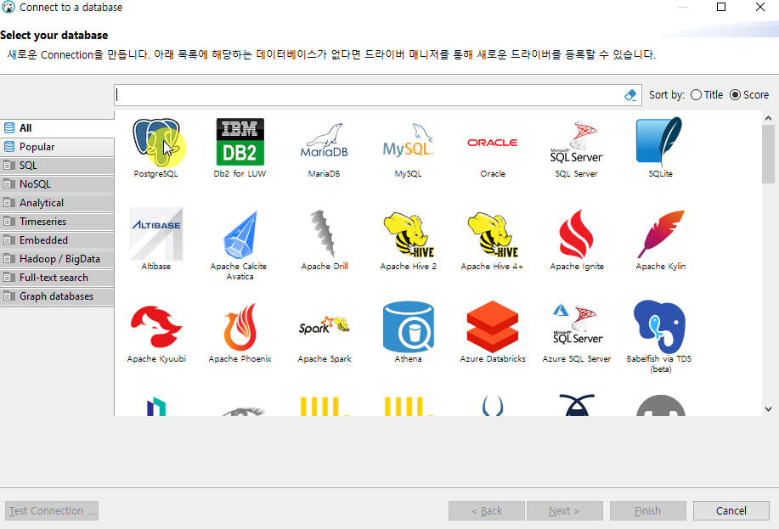The width and height of the screenshot is (779, 529).
Task: Select the Azure SQL Server icon
Action: click(x=576, y=325)
